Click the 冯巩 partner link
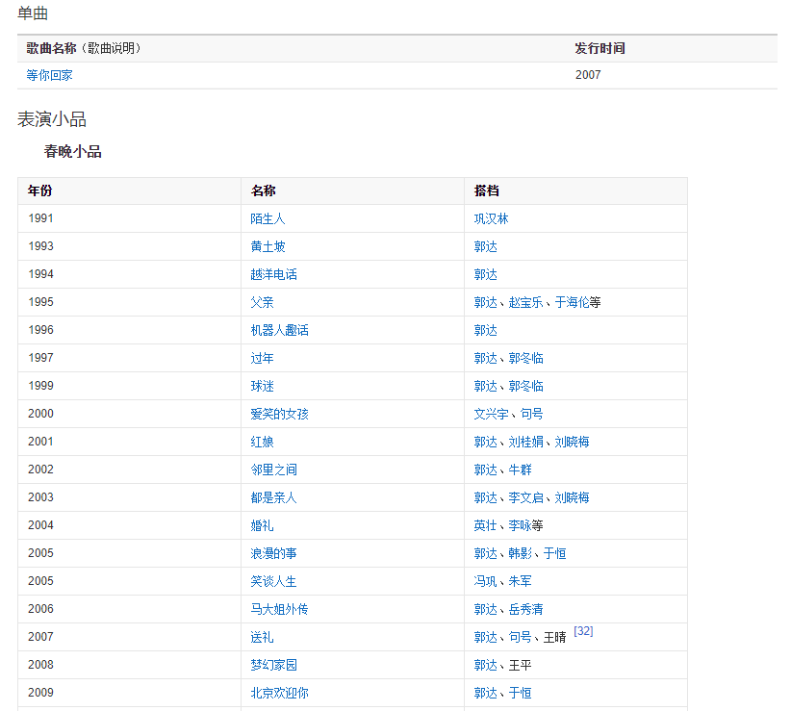The width and height of the screenshot is (791, 711). click(485, 581)
